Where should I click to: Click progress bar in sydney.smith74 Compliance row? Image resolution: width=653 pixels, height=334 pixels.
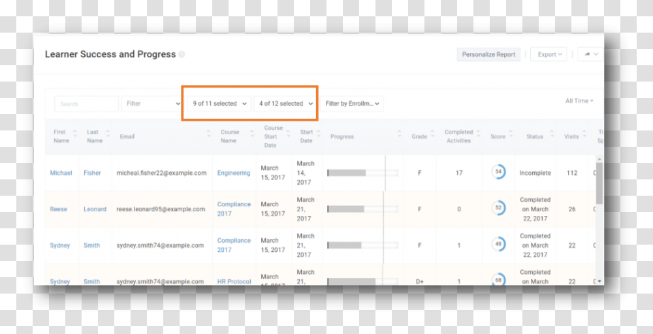[x=362, y=245]
